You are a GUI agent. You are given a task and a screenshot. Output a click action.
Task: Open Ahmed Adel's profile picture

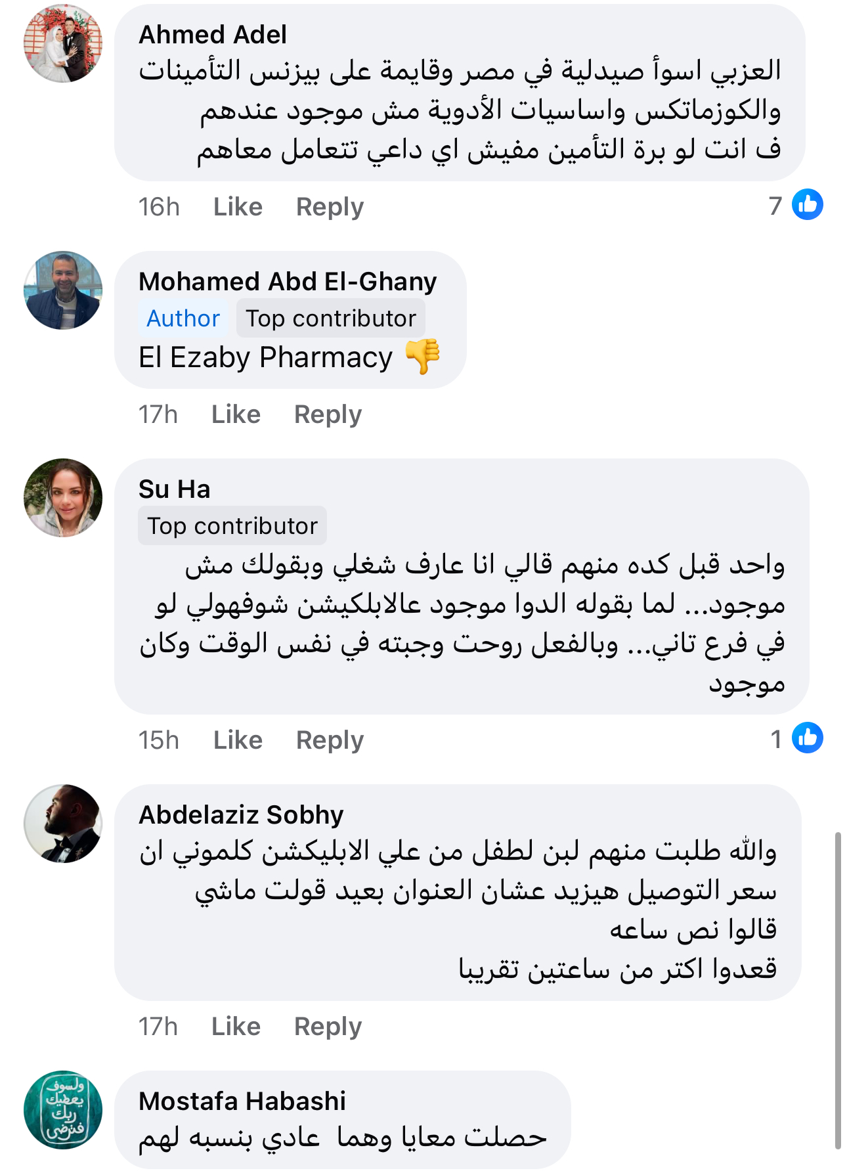point(63,43)
